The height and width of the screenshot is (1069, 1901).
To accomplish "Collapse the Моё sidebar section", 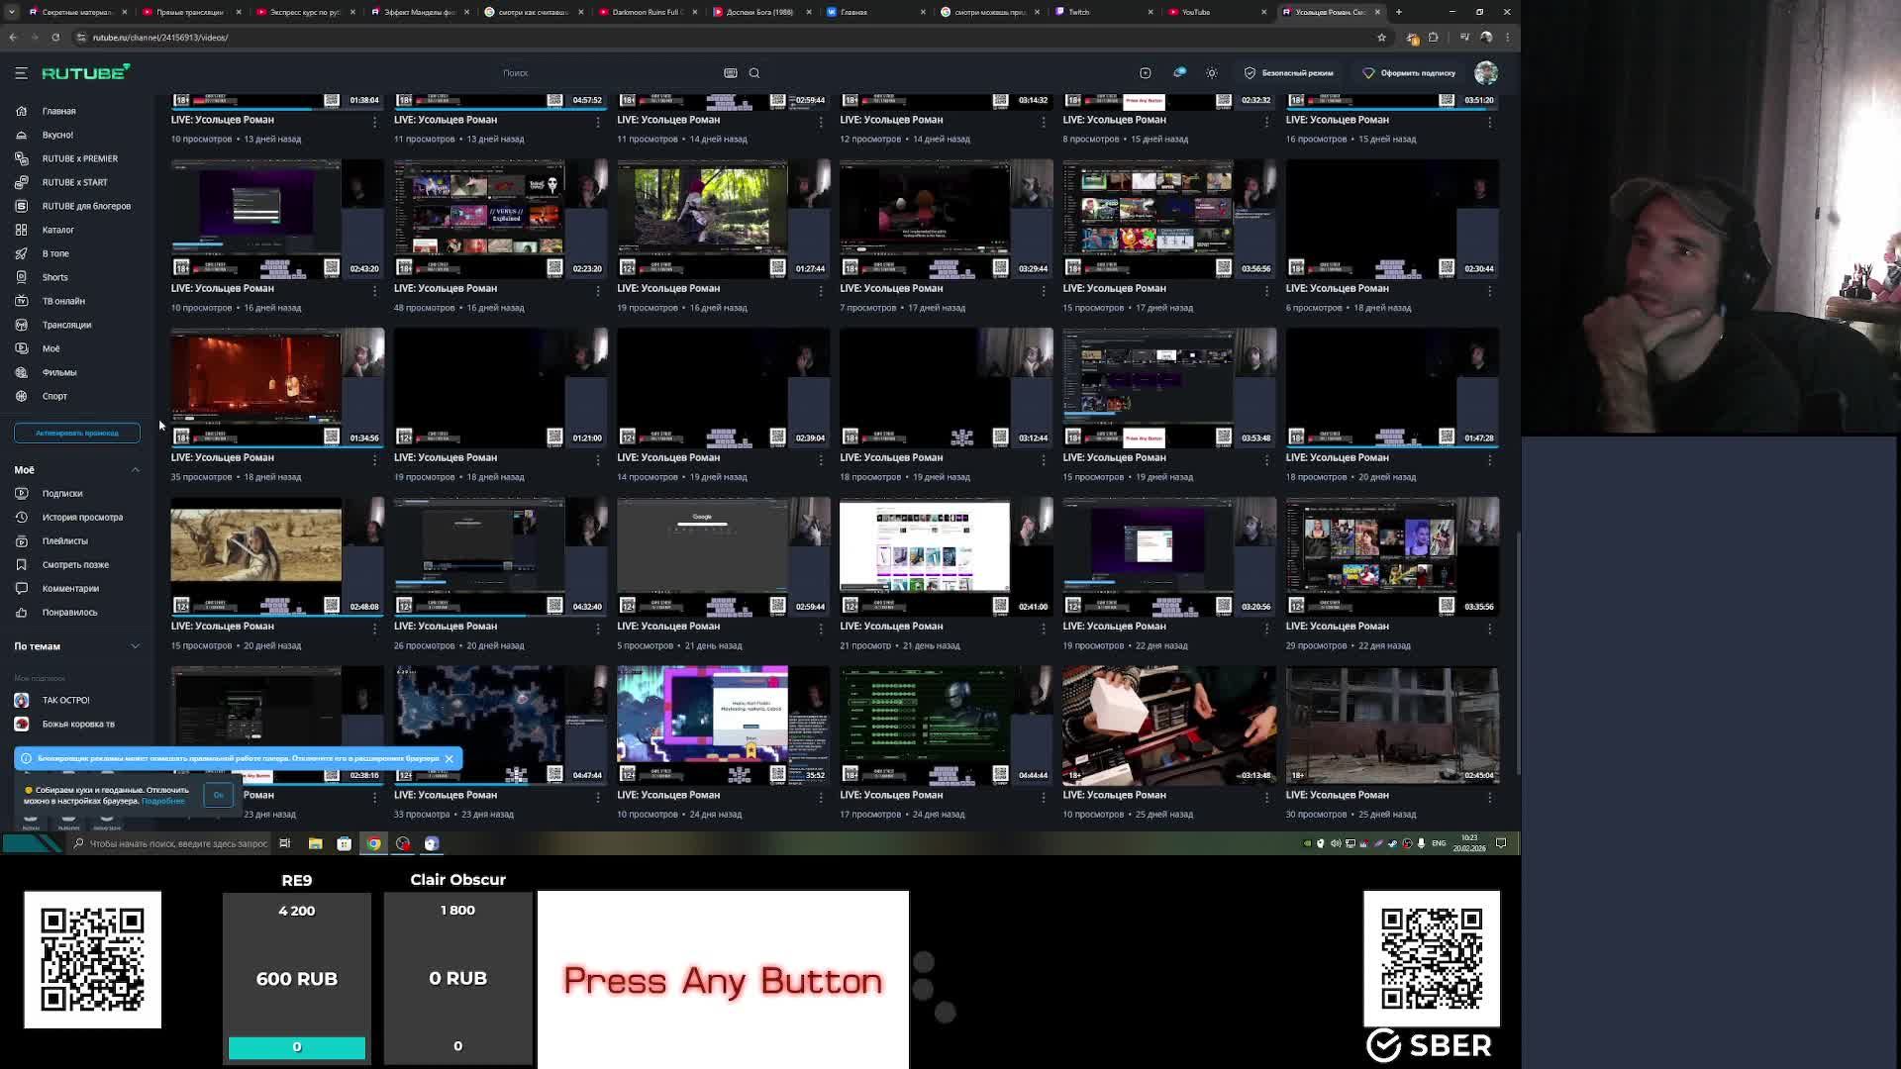I will 136,470.
